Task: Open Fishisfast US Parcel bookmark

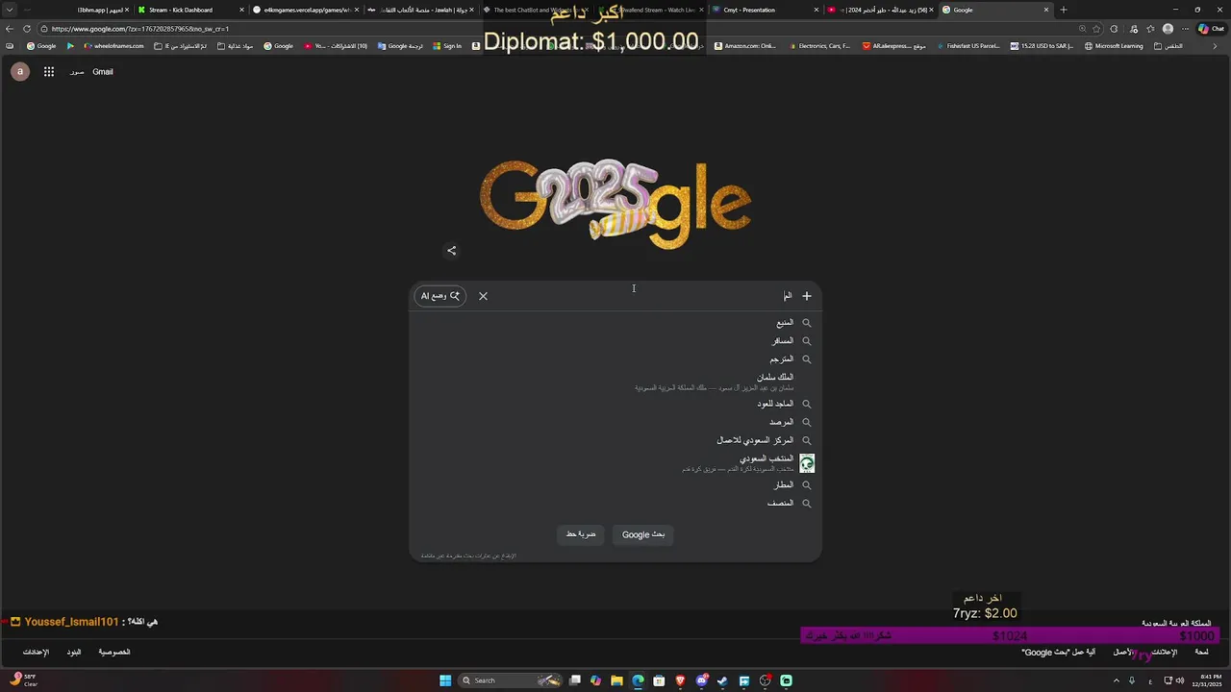Action: point(967,46)
